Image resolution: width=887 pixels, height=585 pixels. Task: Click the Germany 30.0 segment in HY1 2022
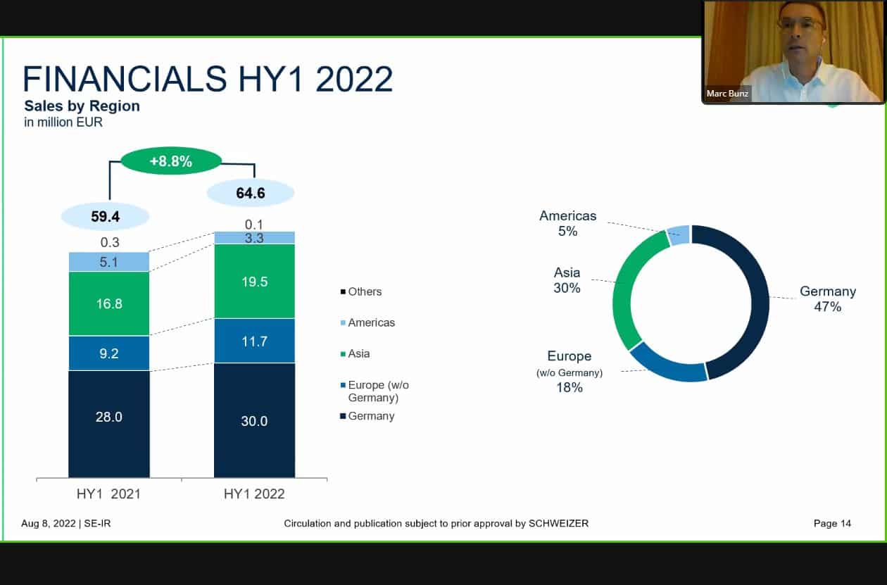pos(254,420)
